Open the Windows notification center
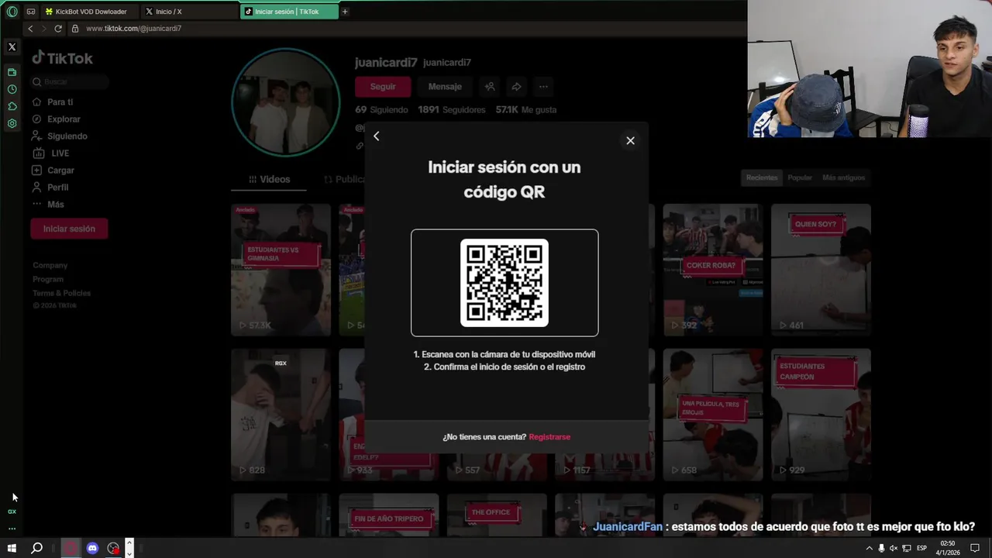 pyautogui.click(x=975, y=548)
